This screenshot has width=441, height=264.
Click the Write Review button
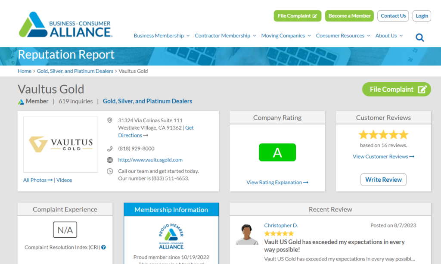pos(383,180)
